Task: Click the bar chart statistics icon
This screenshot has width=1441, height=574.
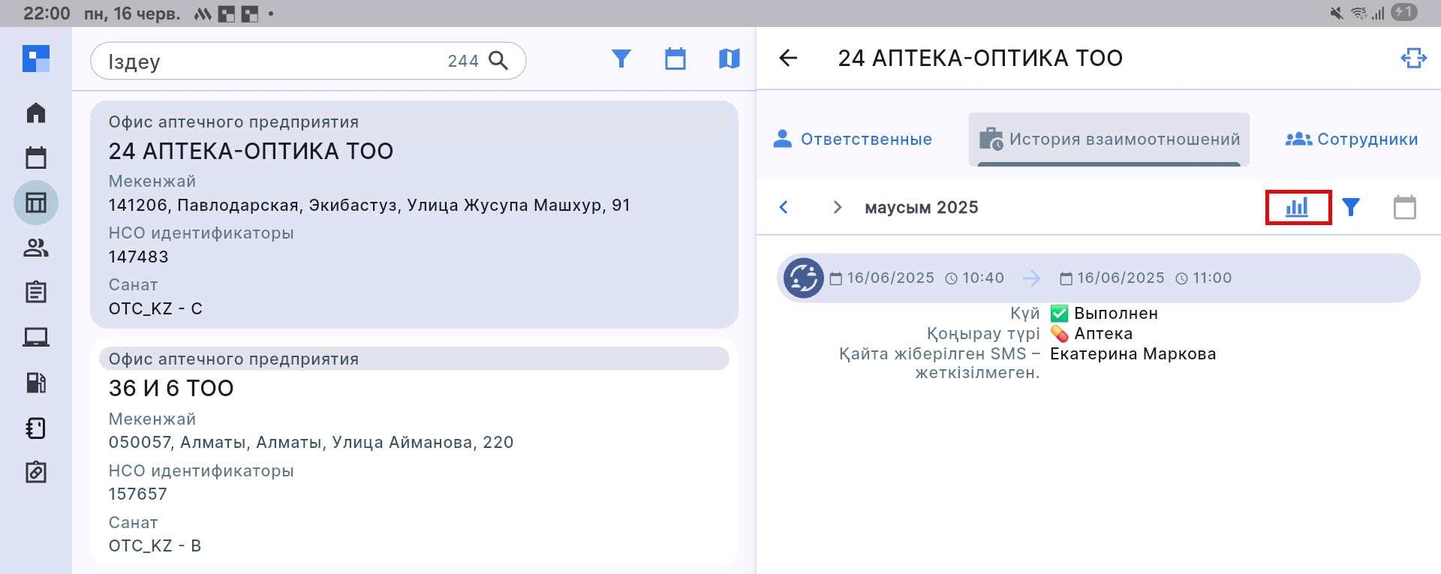Action: pos(1298,208)
